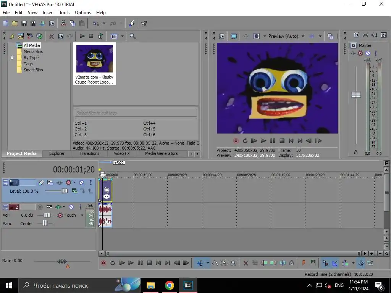This screenshot has height=293, width=391.
Task: Click the New project icon in main toolbar
Action: click(x=5, y=23)
